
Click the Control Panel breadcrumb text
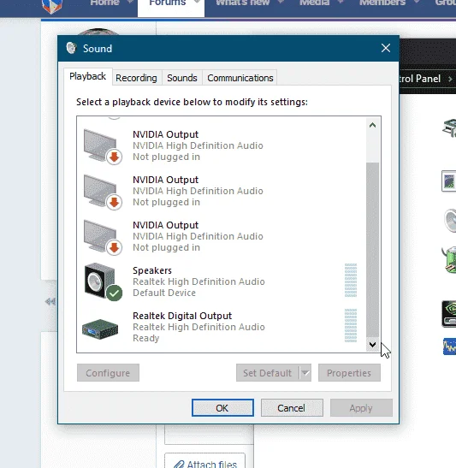click(420, 79)
